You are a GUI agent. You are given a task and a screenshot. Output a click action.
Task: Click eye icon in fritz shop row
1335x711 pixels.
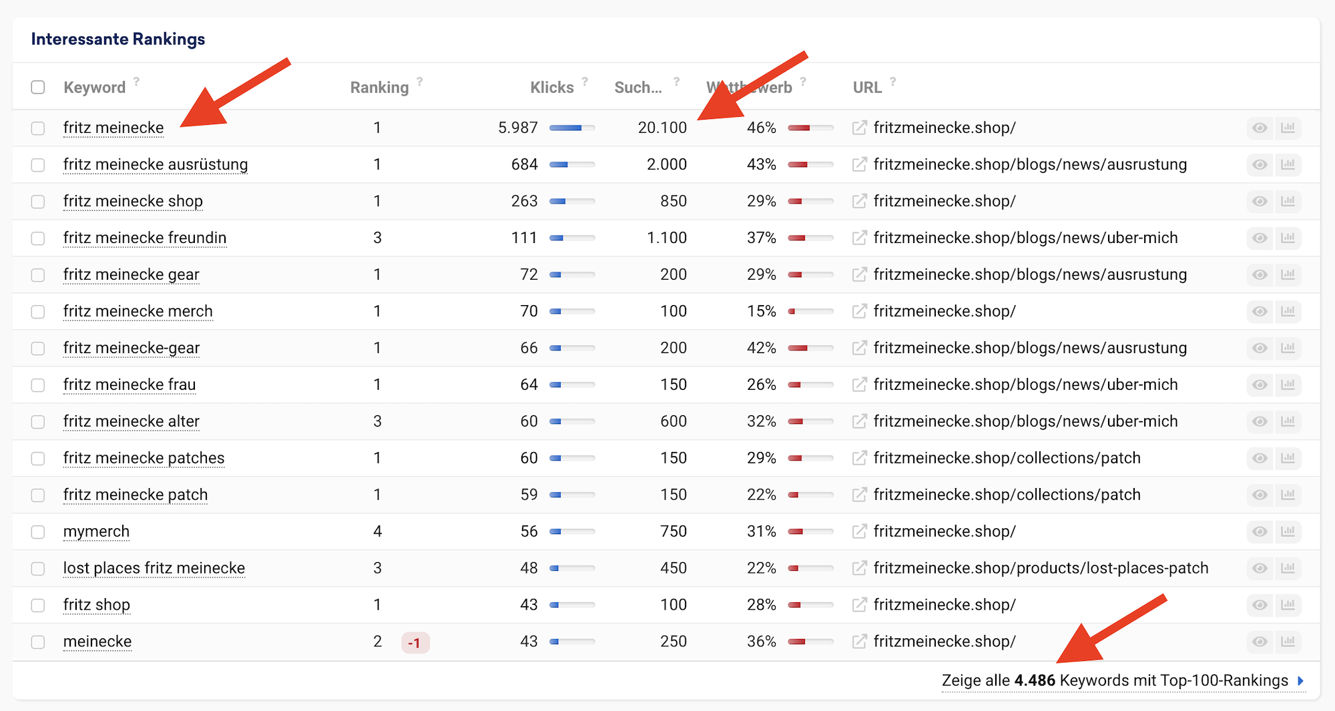pos(1260,605)
